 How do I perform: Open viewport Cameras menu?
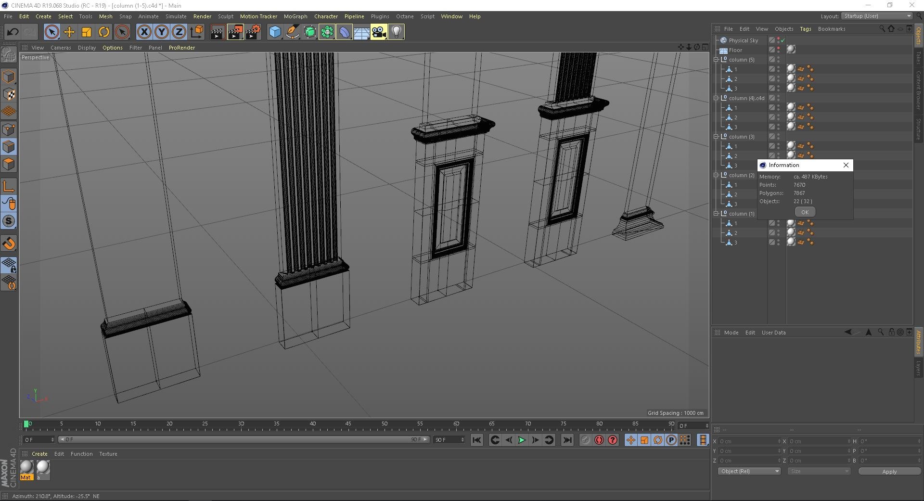pyautogui.click(x=61, y=48)
